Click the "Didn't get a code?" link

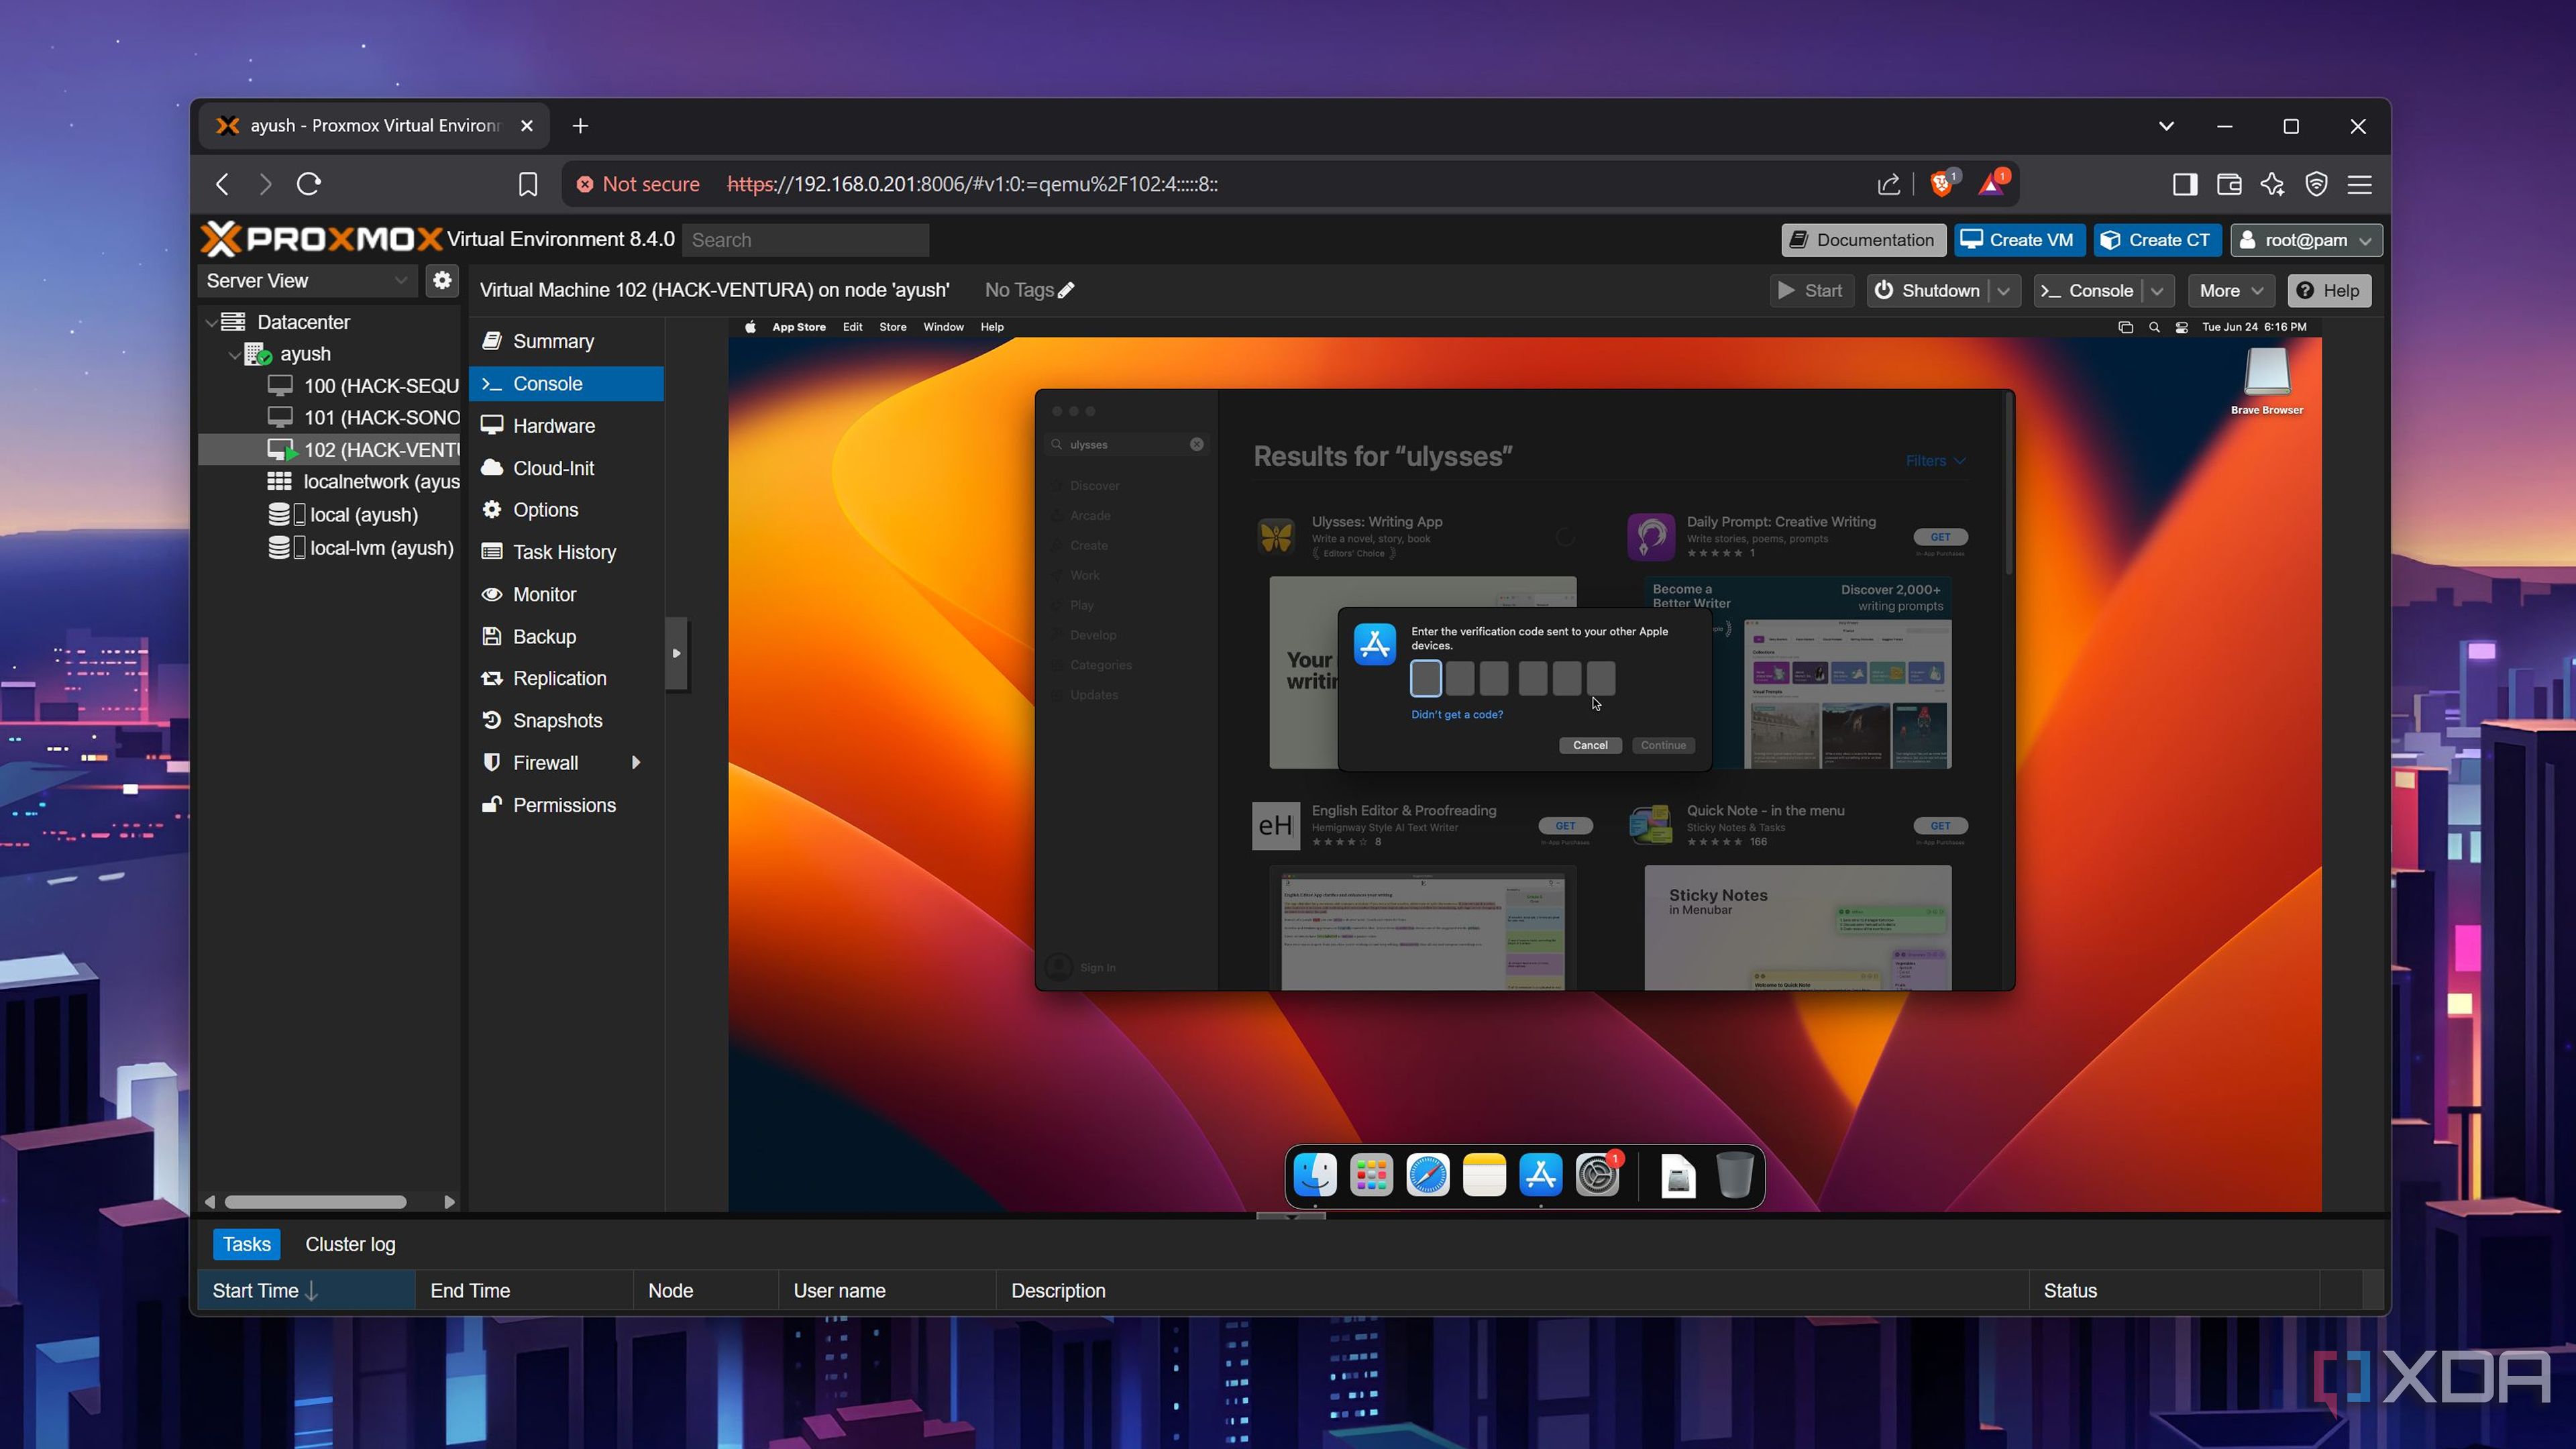[x=1456, y=714]
